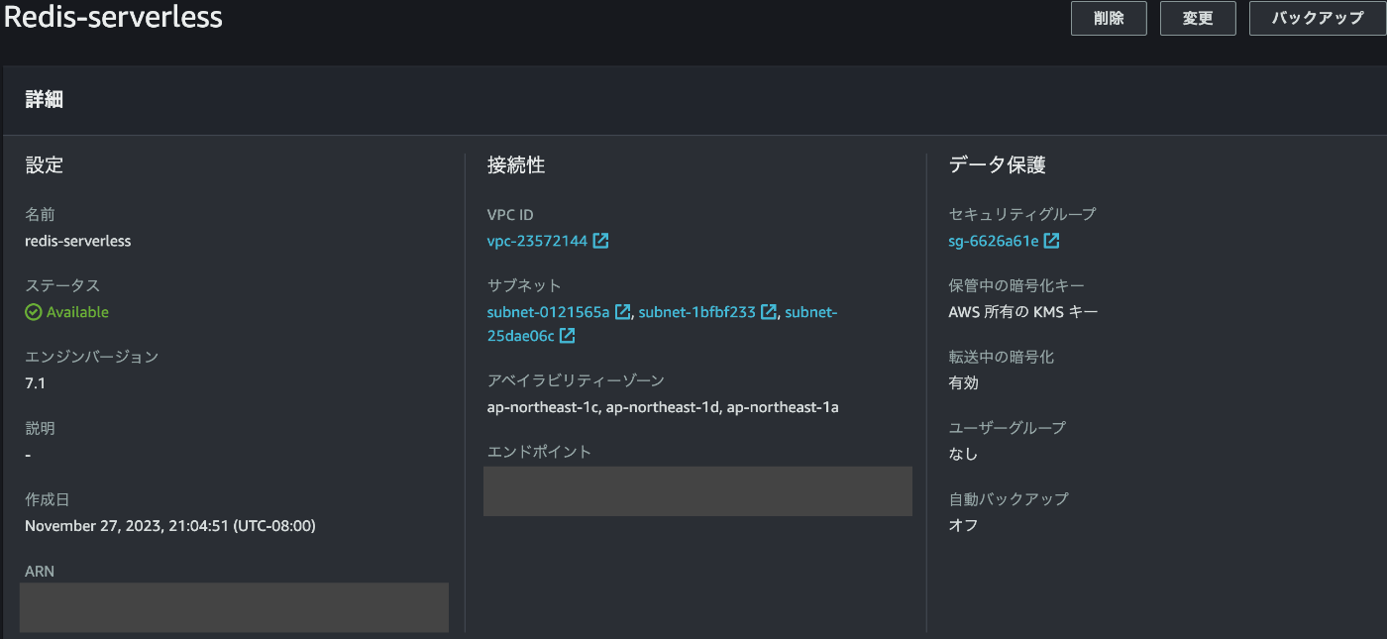This screenshot has width=1387, height=639.
Task: Click the オフ value under 自動バックアップ
Action: [963, 525]
